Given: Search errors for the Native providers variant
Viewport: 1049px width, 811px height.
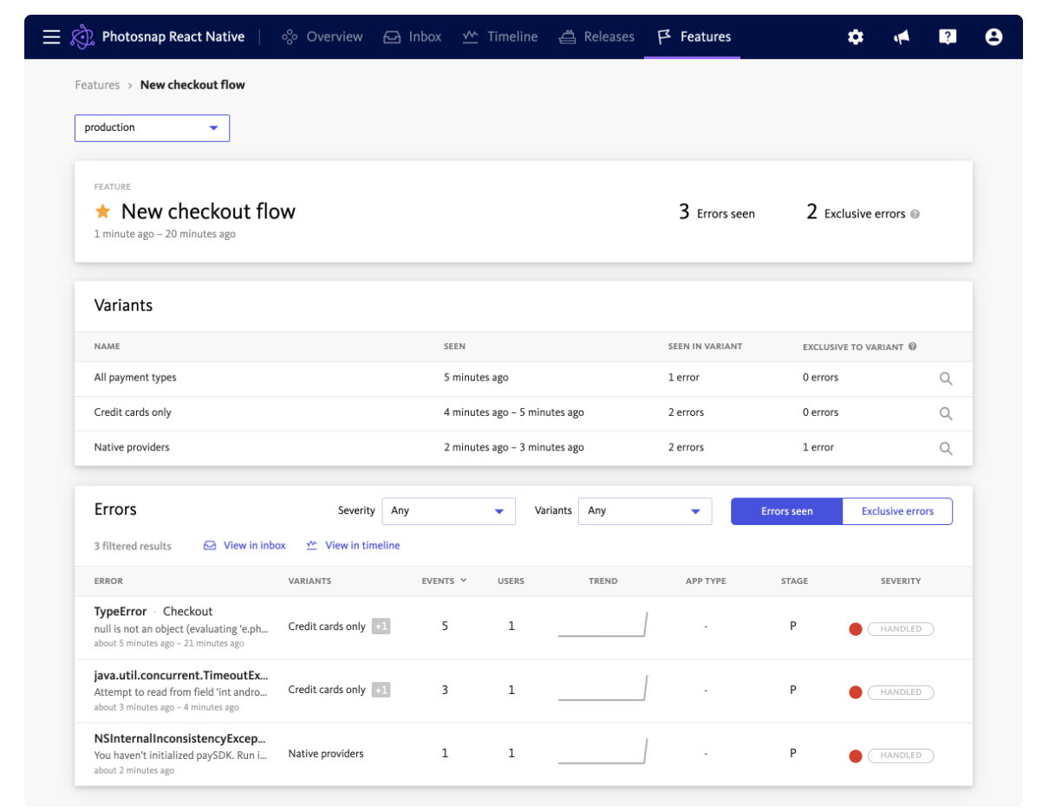Looking at the screenshot, I should tap(946, 448).
